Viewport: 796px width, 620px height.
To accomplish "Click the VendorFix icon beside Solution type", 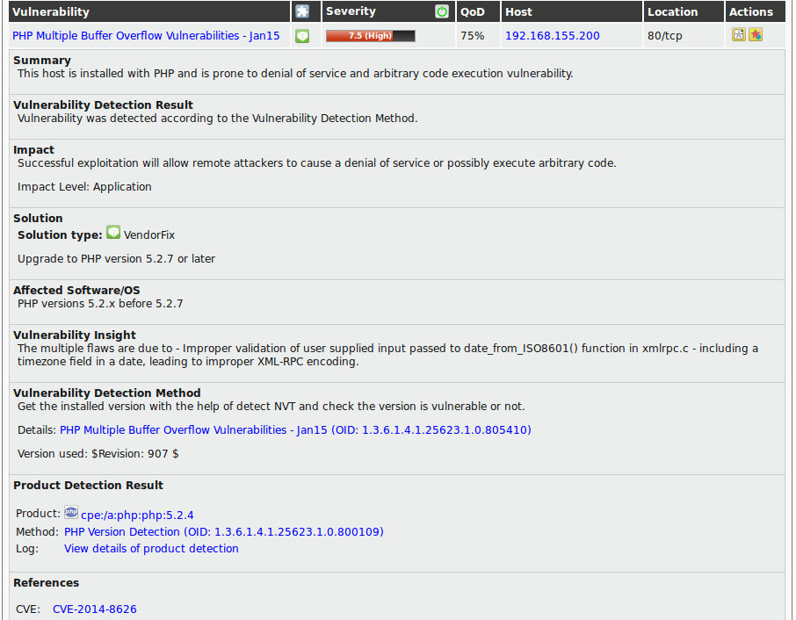I will (x=113, y=233).
